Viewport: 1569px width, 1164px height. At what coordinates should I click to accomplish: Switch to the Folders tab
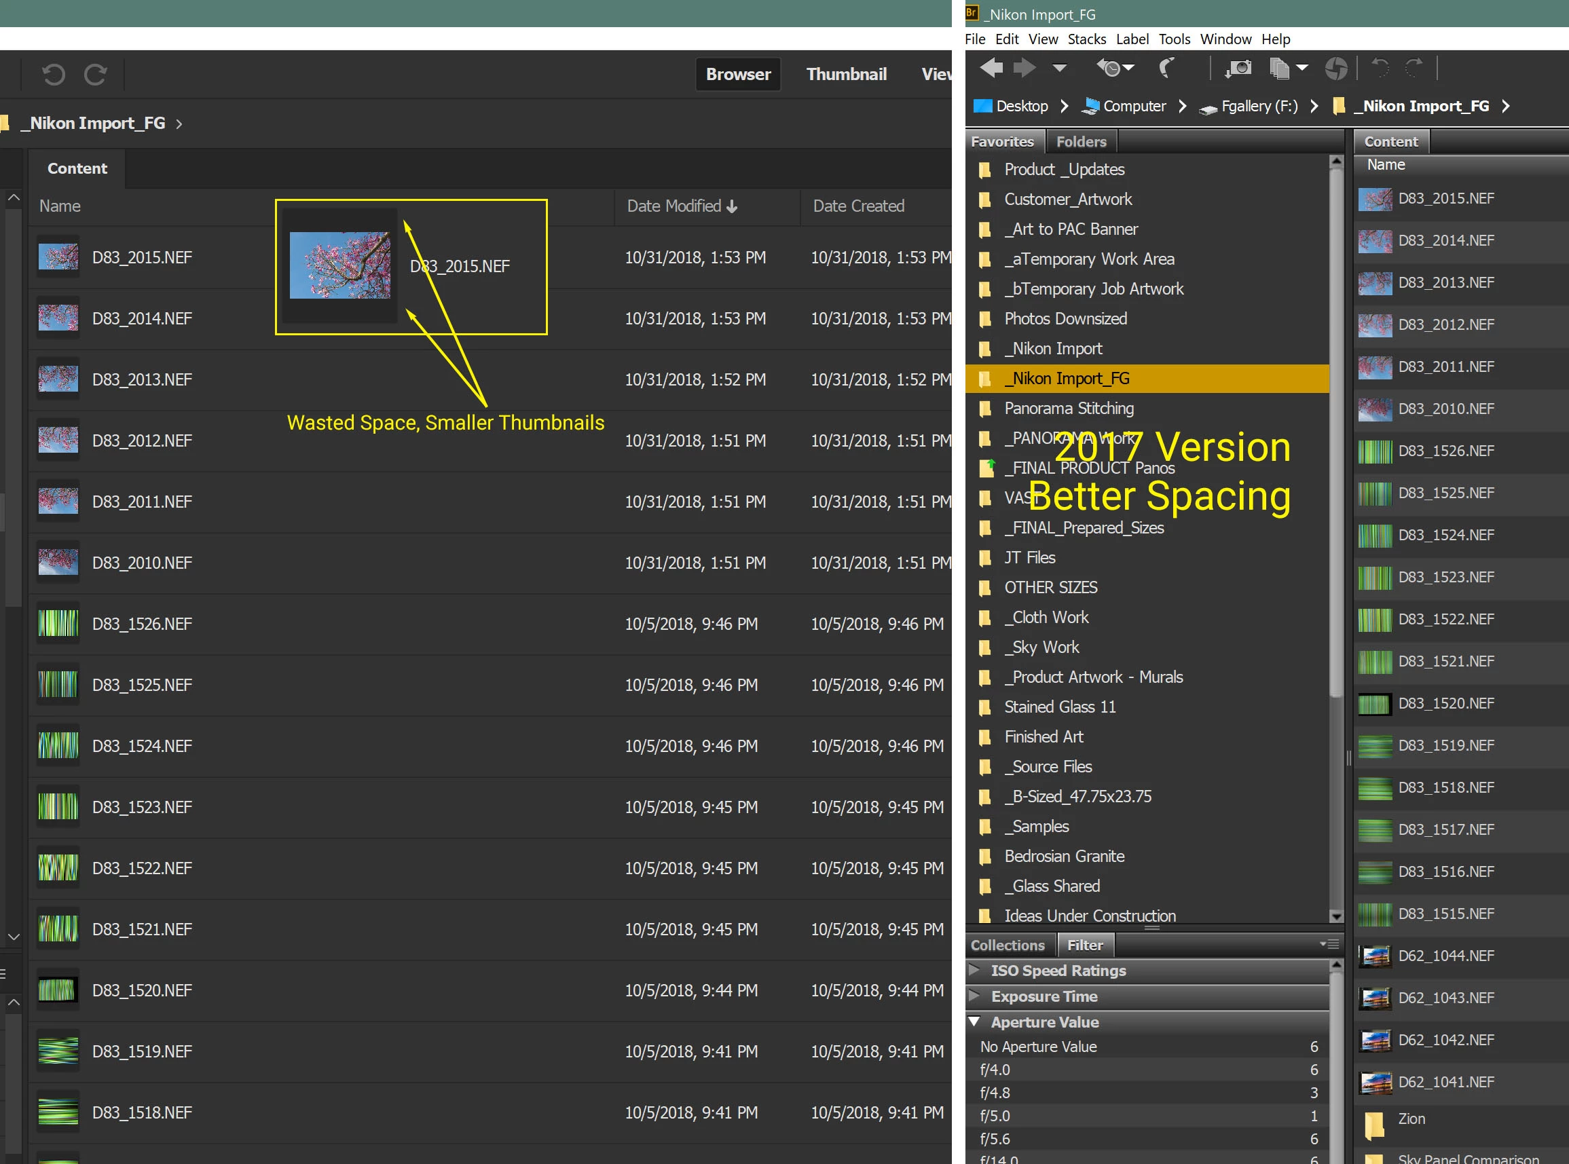[x=1081, y=142]
